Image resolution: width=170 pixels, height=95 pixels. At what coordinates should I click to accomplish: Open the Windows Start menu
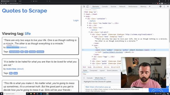coord(2,94)
